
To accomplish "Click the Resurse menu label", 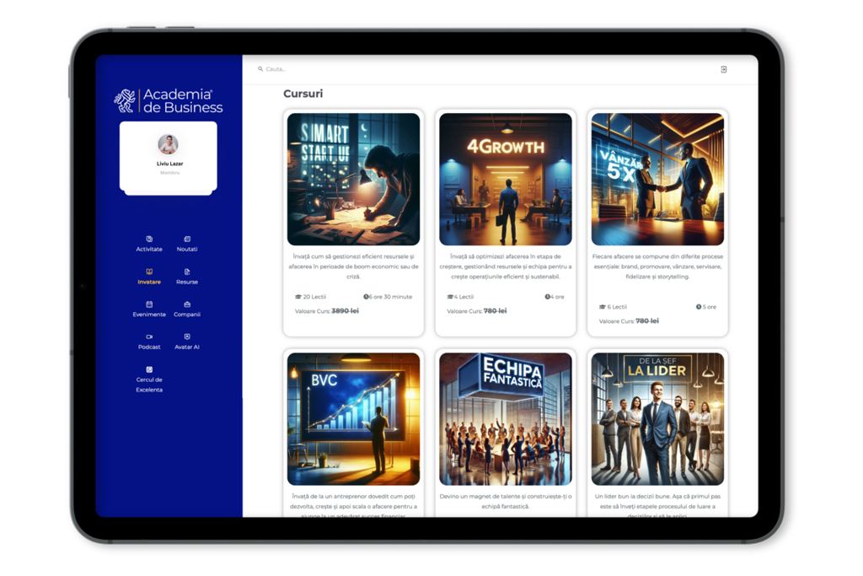I will 187,282.
